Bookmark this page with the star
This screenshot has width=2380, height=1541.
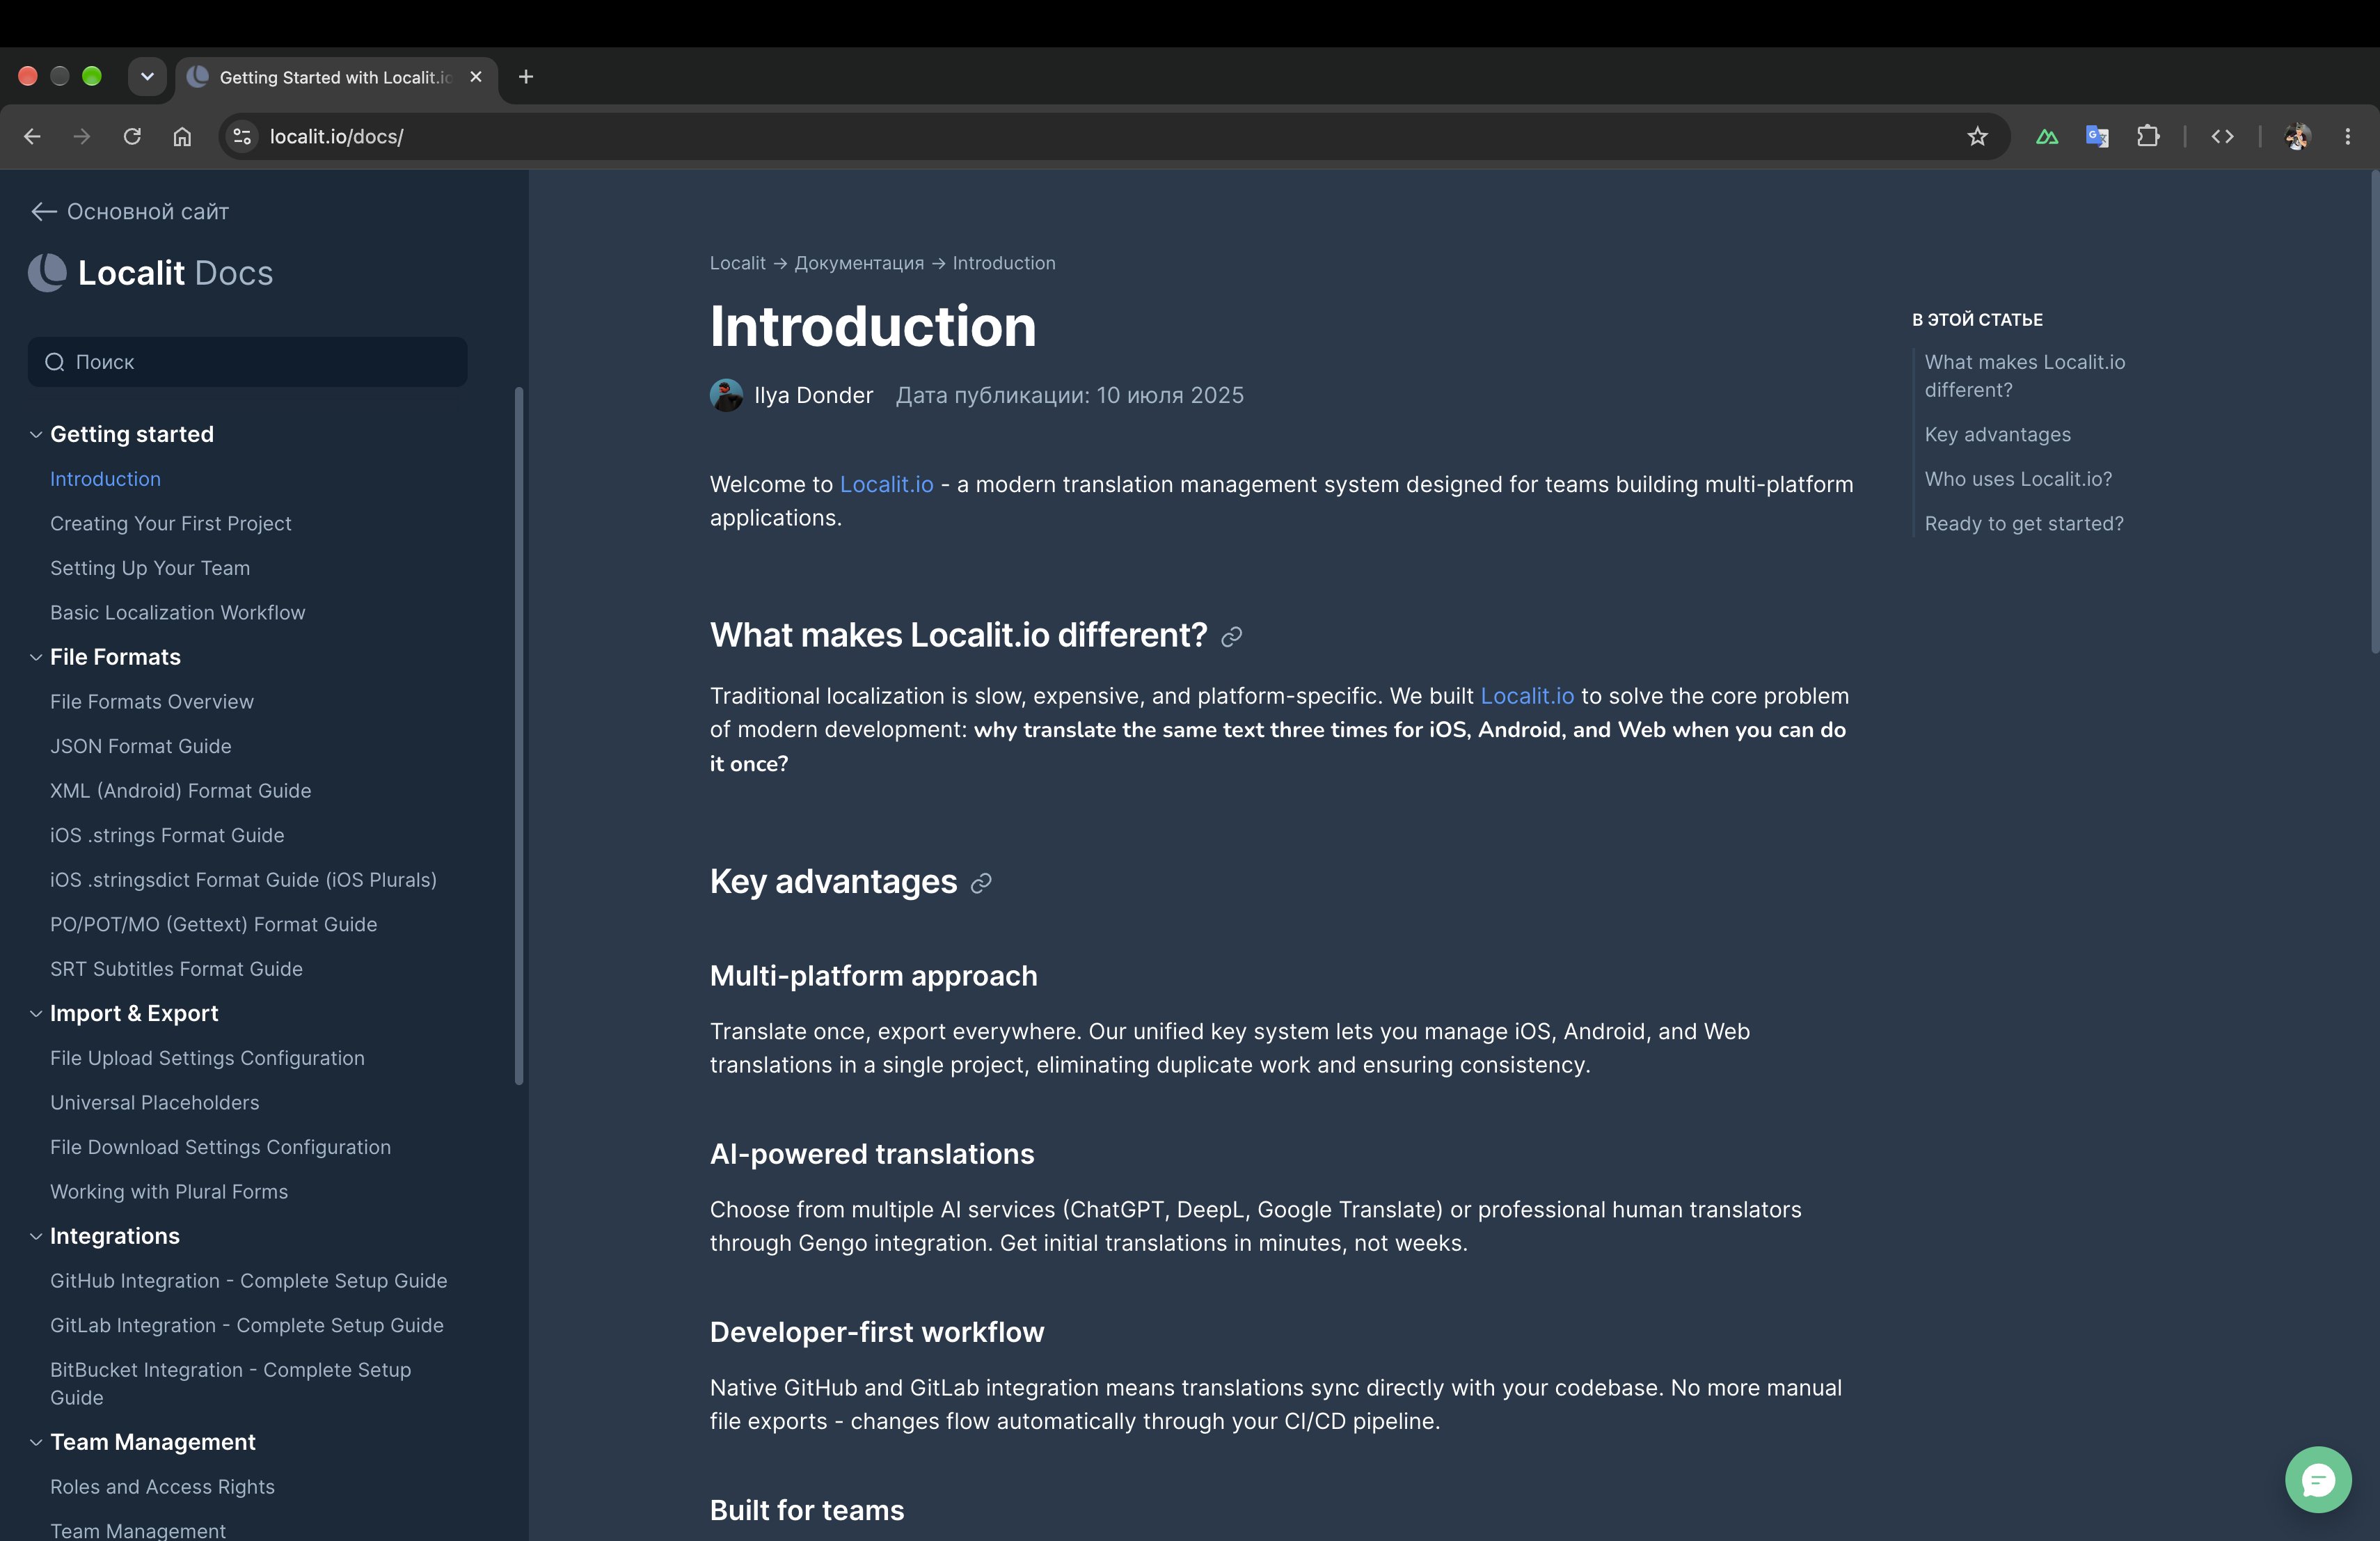click(x=1977, y=137)
